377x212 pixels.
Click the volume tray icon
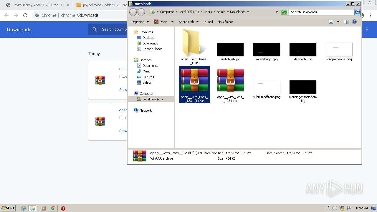point(335,208)
